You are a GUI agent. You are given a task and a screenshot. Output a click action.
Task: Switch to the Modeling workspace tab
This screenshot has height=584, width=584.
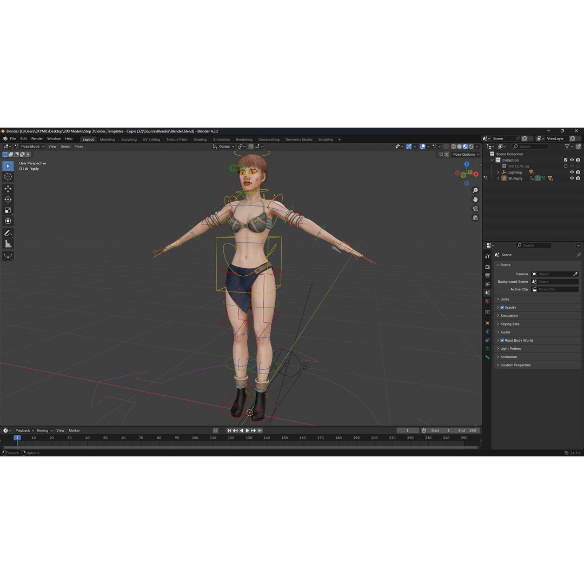pyautogui.click(x=107, y=140)
